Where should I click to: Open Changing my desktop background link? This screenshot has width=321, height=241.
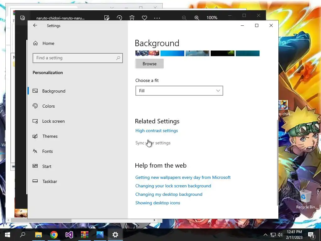click(169, 194)
